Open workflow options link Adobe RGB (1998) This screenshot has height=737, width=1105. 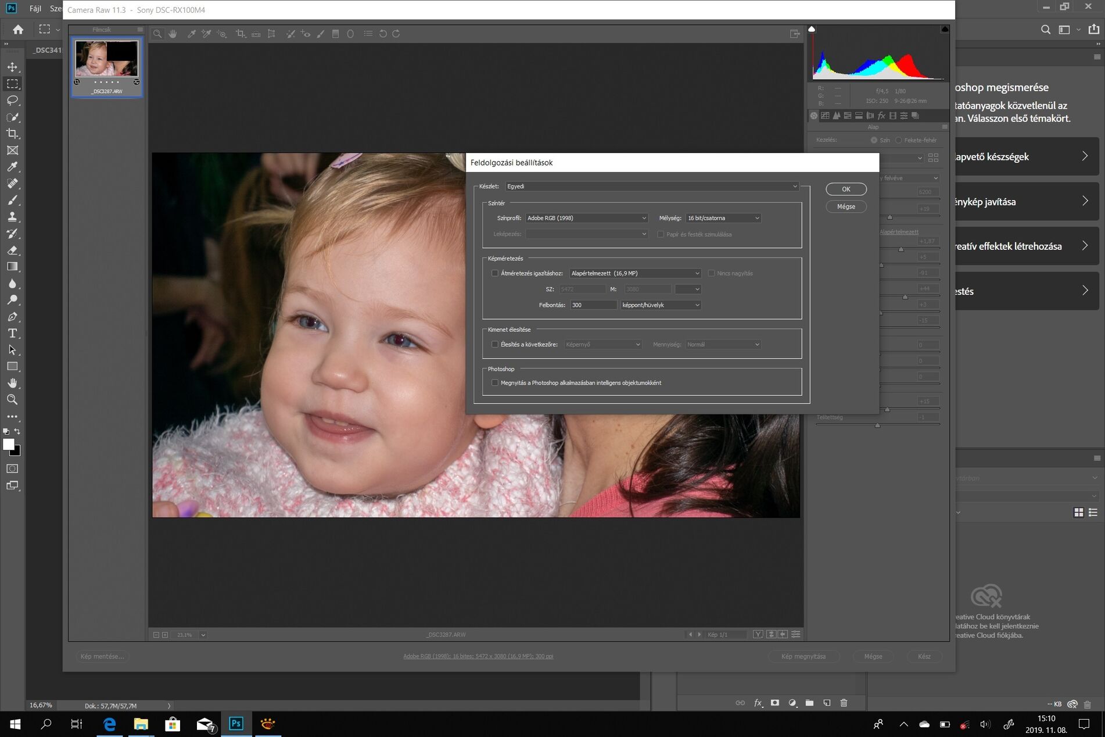478,656
